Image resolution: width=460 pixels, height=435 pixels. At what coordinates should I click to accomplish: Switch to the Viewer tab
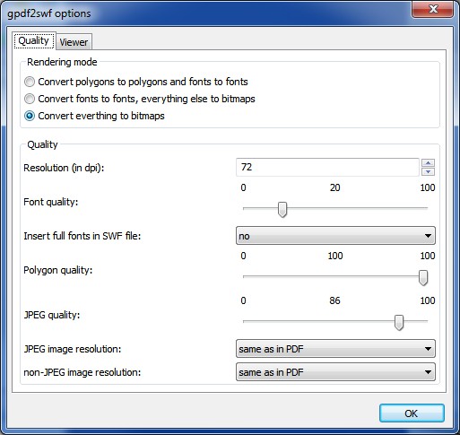click(74, 42)
